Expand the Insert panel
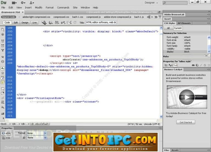The height and width of the screenshot is (152, 211). (167, 19)
